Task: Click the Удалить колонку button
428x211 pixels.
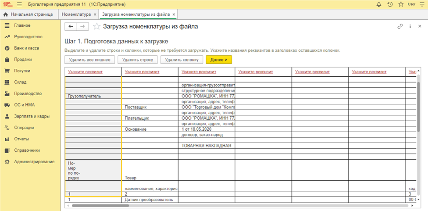Action: tap(182, 60)
